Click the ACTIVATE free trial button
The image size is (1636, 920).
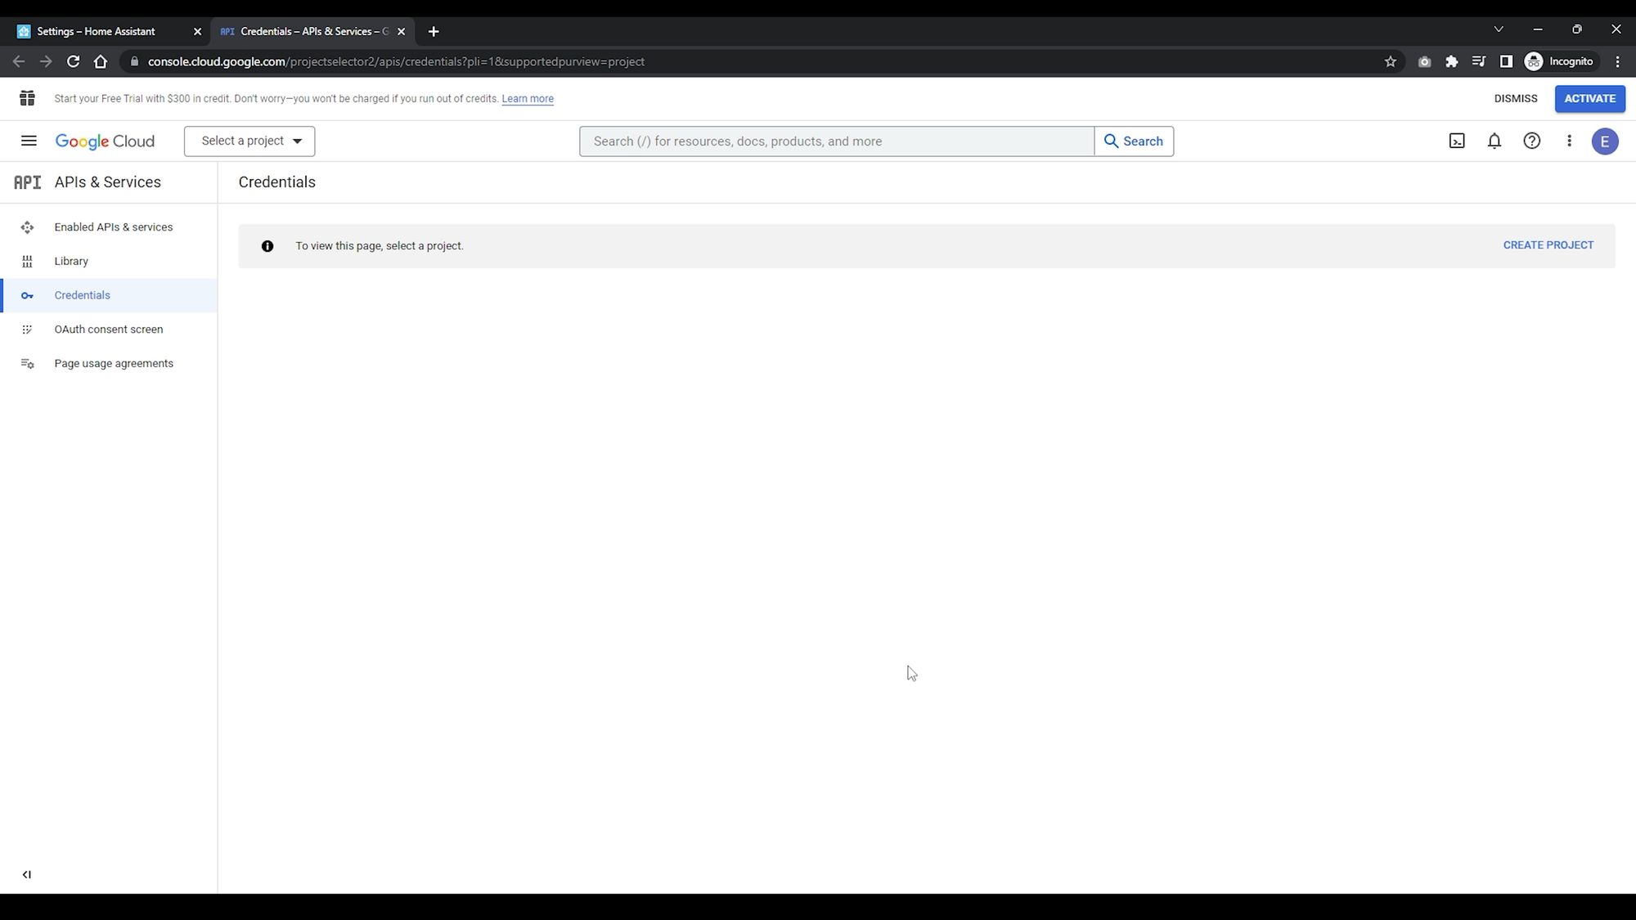click(x=1590, y=98)
